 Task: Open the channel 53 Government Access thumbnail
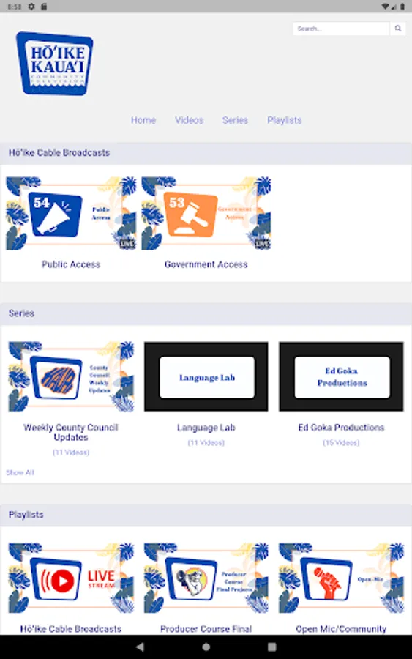tap(206, 214)
